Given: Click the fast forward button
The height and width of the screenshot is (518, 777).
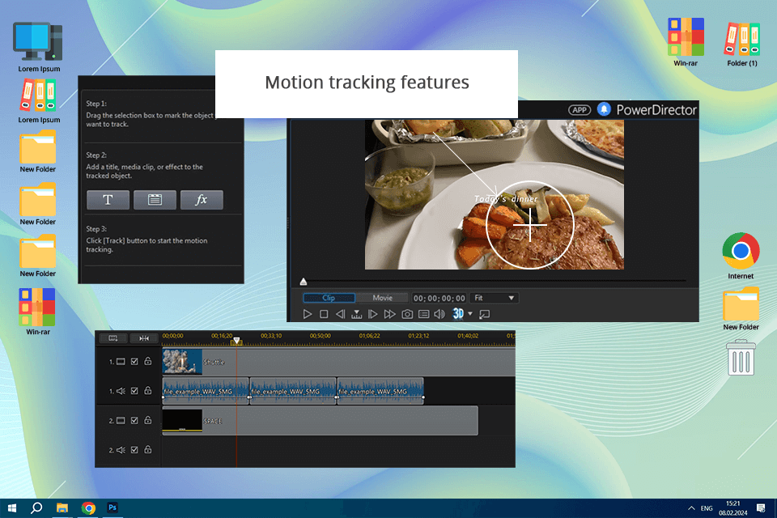Looking at the screenshot, I should [389, 314].
